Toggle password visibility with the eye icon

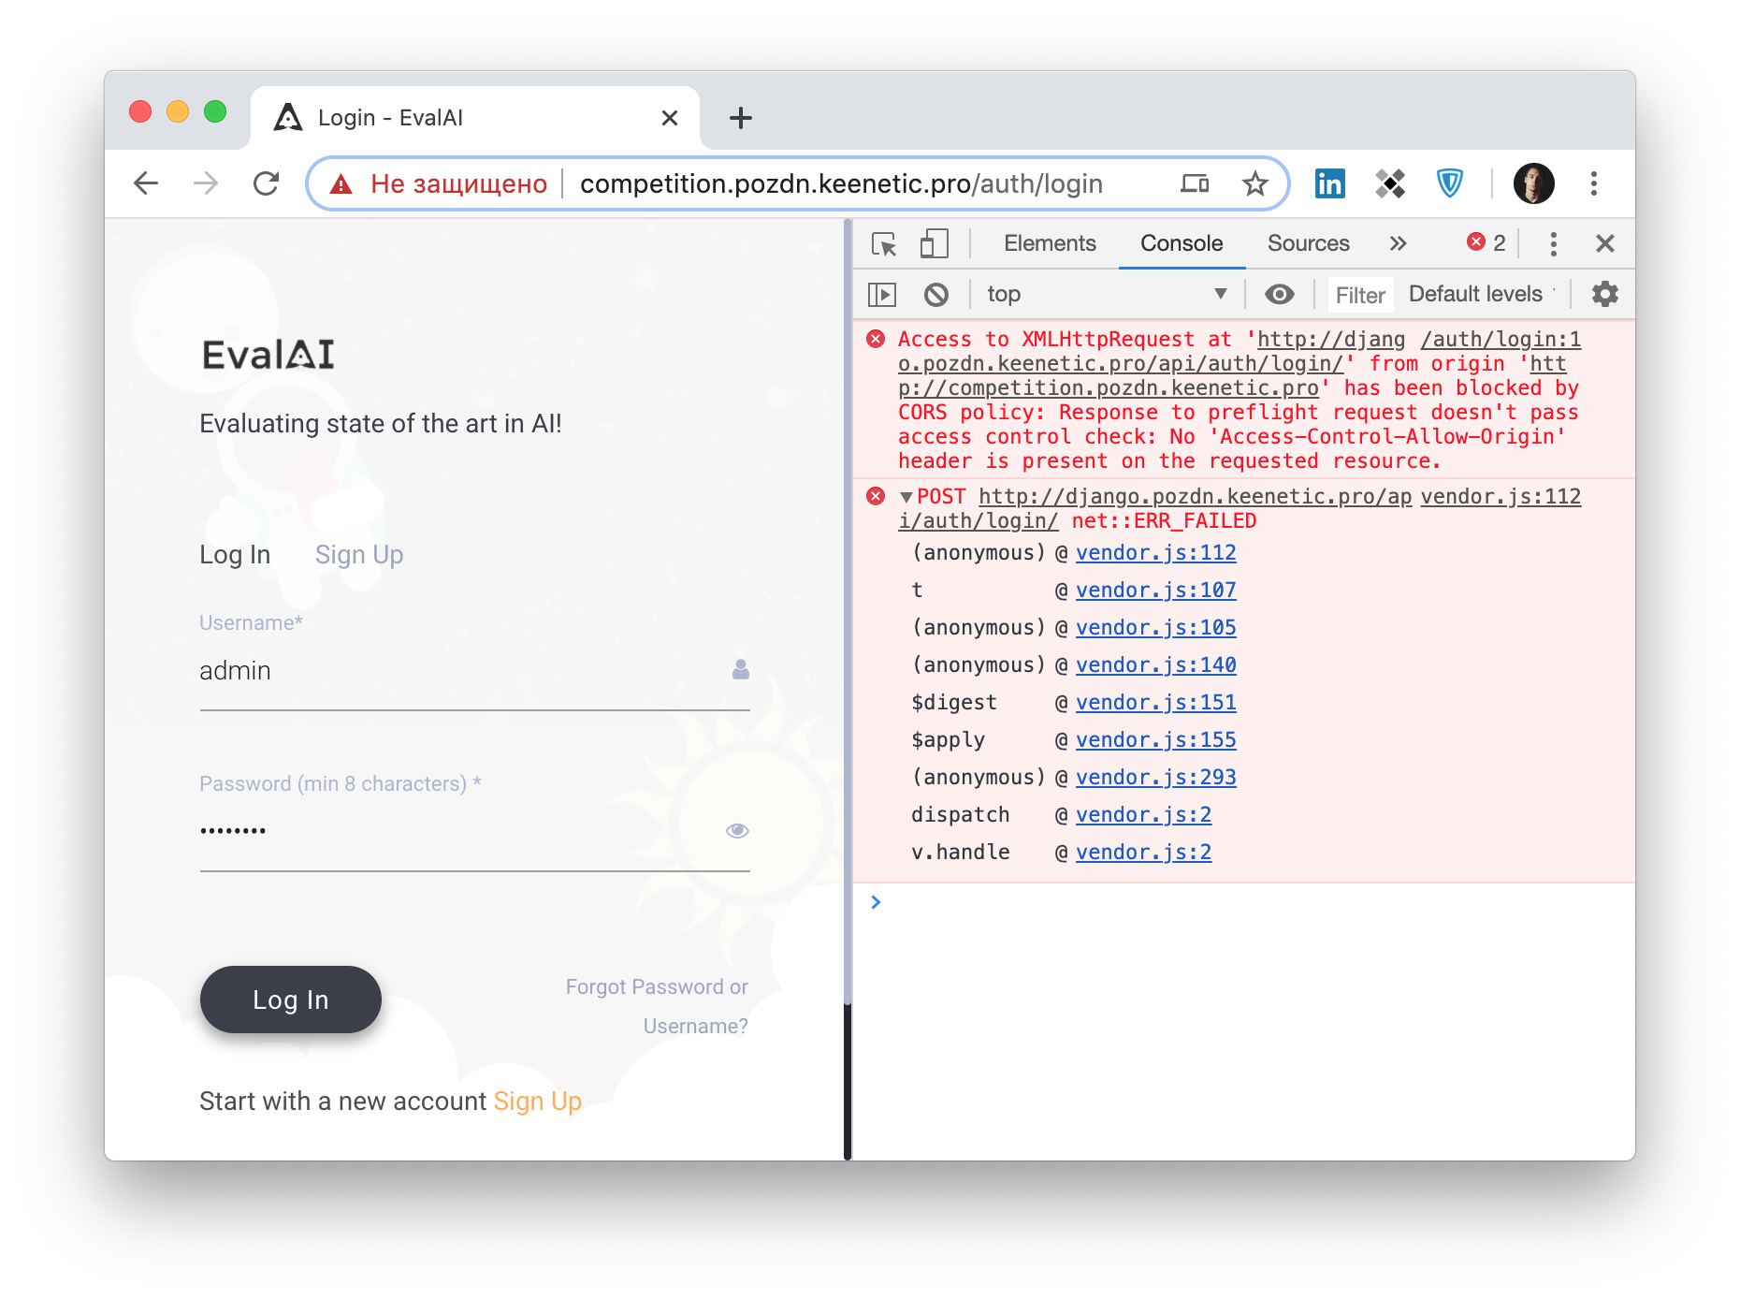coord(737,830)
